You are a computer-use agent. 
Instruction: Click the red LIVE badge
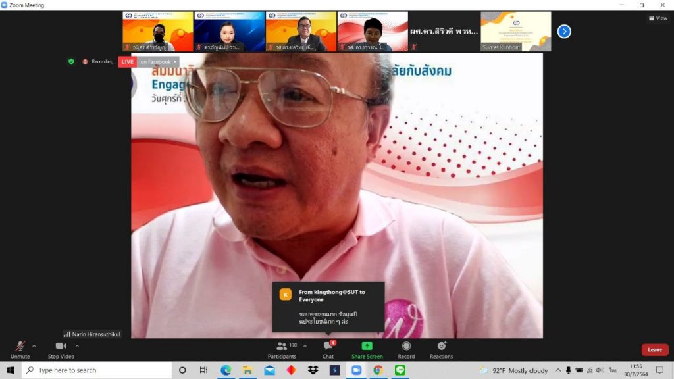coord(127,62)
